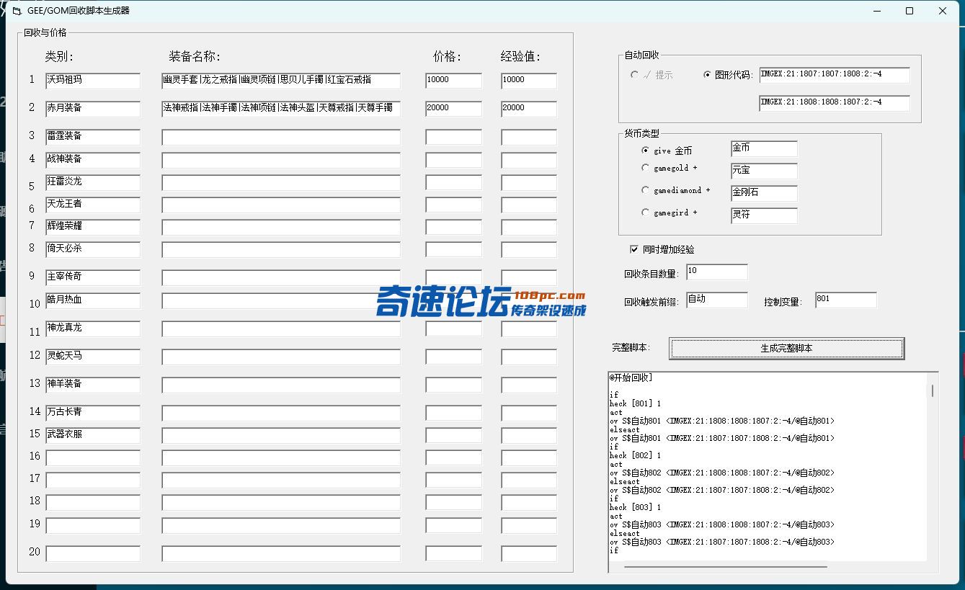This screenshot has height=590, width=965.
Task: Click the 赤月装备 category field
Action: pyautogui.click(x=93, y=109)
